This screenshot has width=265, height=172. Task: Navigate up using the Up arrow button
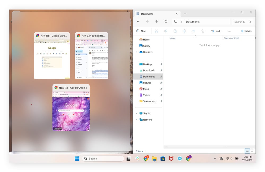[x=157, y=21]
